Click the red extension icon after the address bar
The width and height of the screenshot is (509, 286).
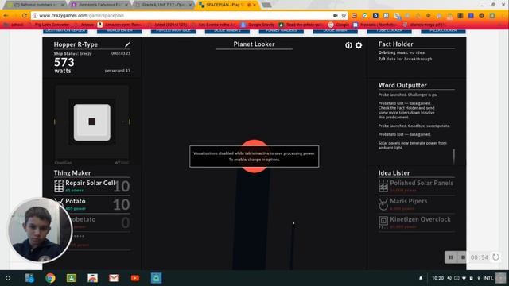pos(354,15)
